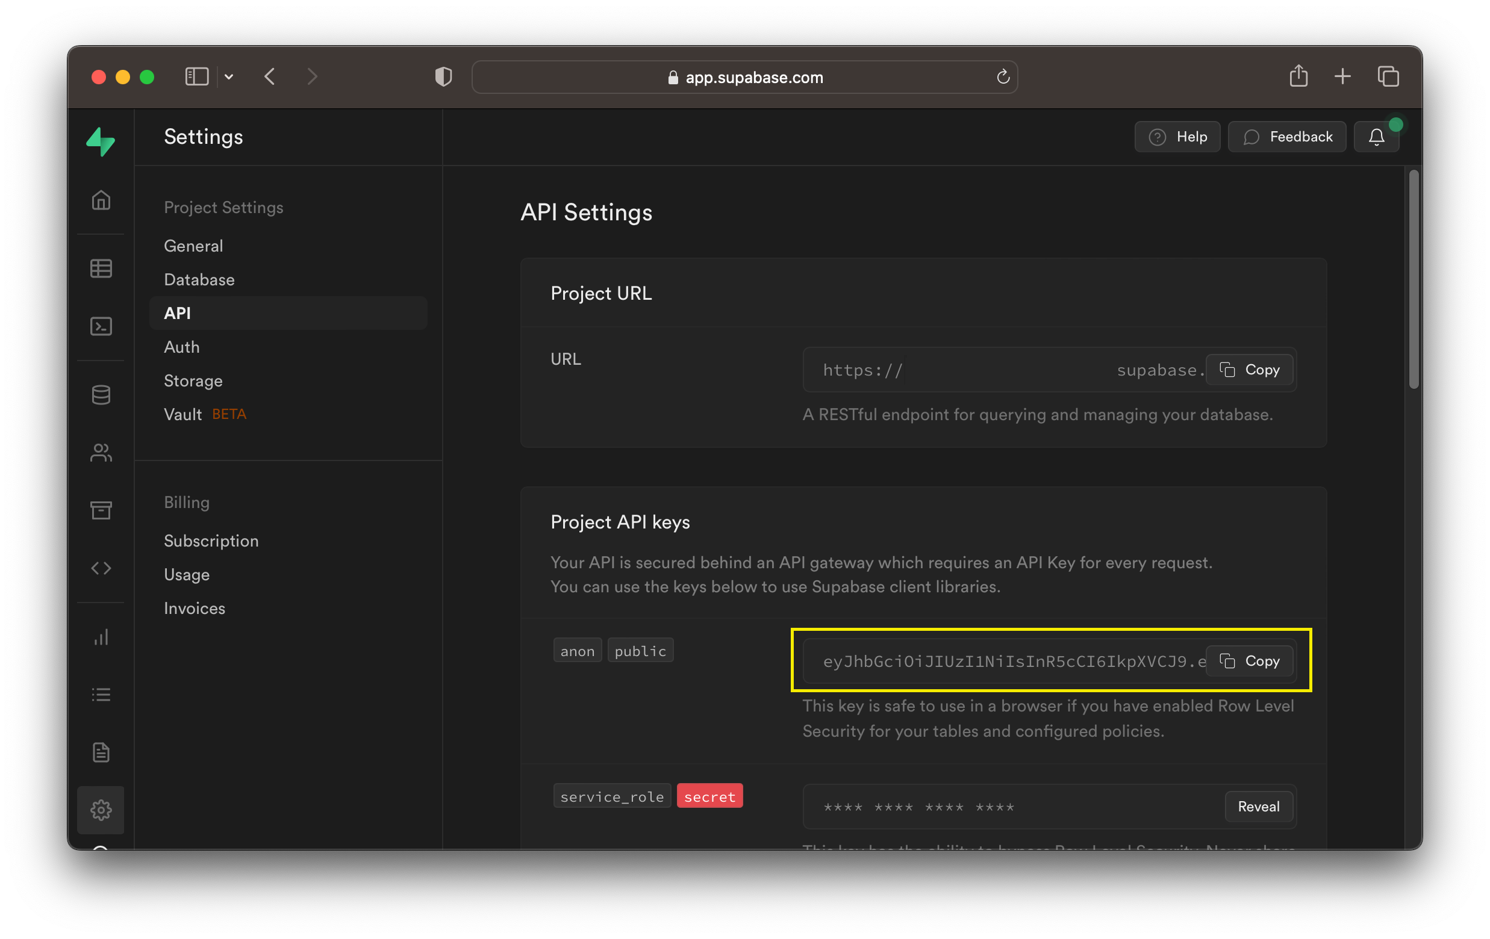Open the Storage archive icon
Screen dimensions: 1490x939
click(x=101, y=510)
